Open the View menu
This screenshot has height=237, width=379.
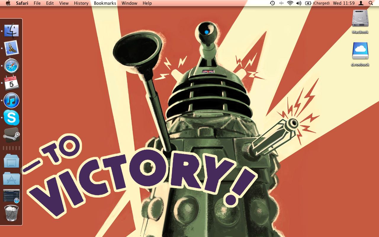point(64,3)
